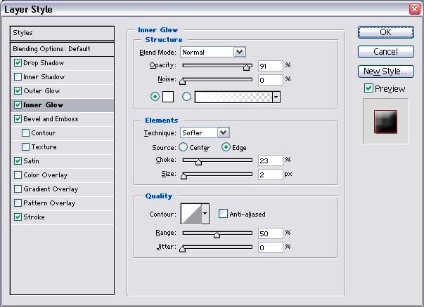424x307 pixels.
Task: Uncheck the Inner Glow checkbox
Action: click(18, 105)
